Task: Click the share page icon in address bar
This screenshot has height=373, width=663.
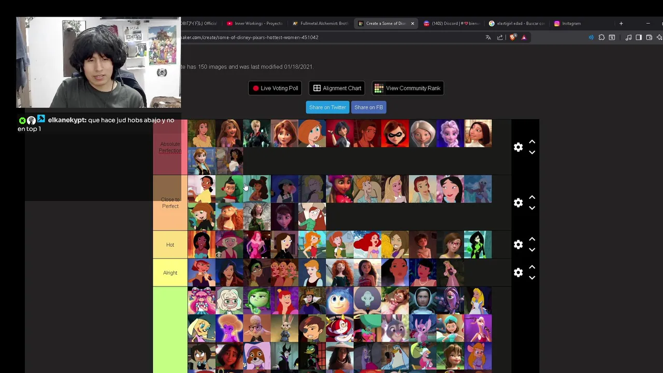Action: coord(500,37)
